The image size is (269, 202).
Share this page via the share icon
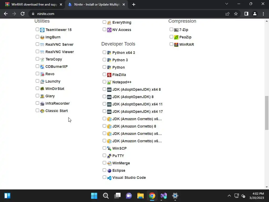coord(227,14)
